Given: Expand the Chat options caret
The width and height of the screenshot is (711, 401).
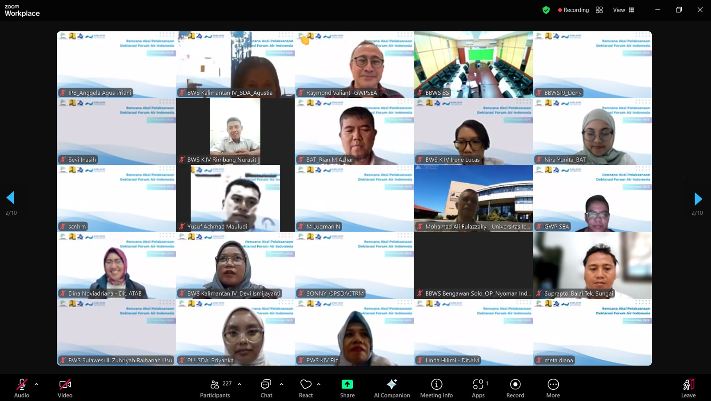Looking at the screenshot, I should 281,384.
